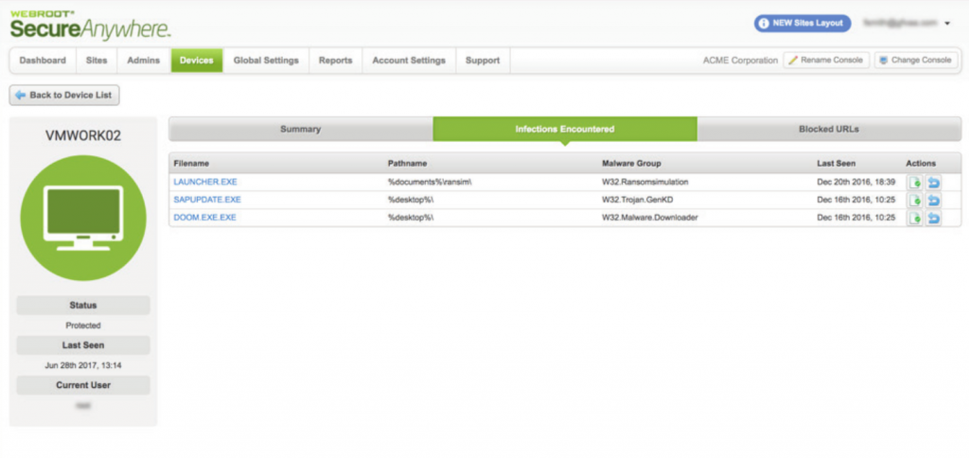Screen dimensions: 969x458
Task: Click the Current User panel header
Action: coord(83,385)
